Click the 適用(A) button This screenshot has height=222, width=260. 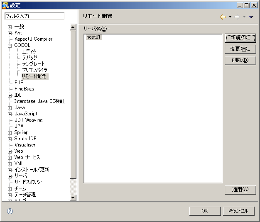[x=240, y=190]
